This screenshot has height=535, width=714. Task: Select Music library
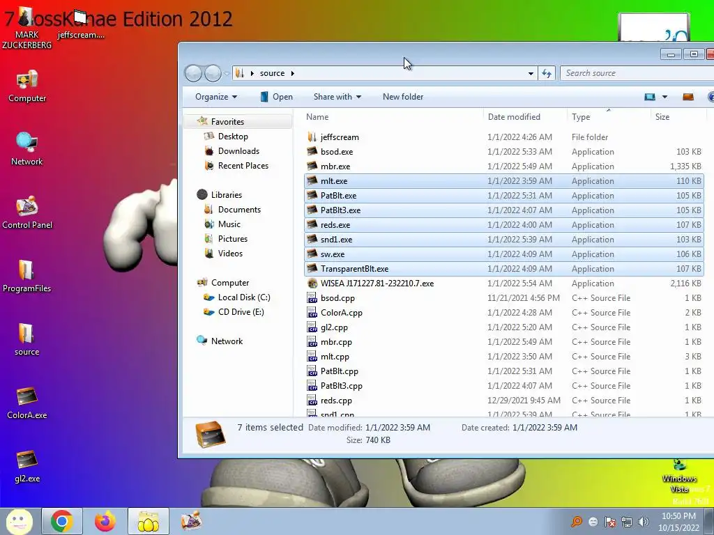click(229, 224)
